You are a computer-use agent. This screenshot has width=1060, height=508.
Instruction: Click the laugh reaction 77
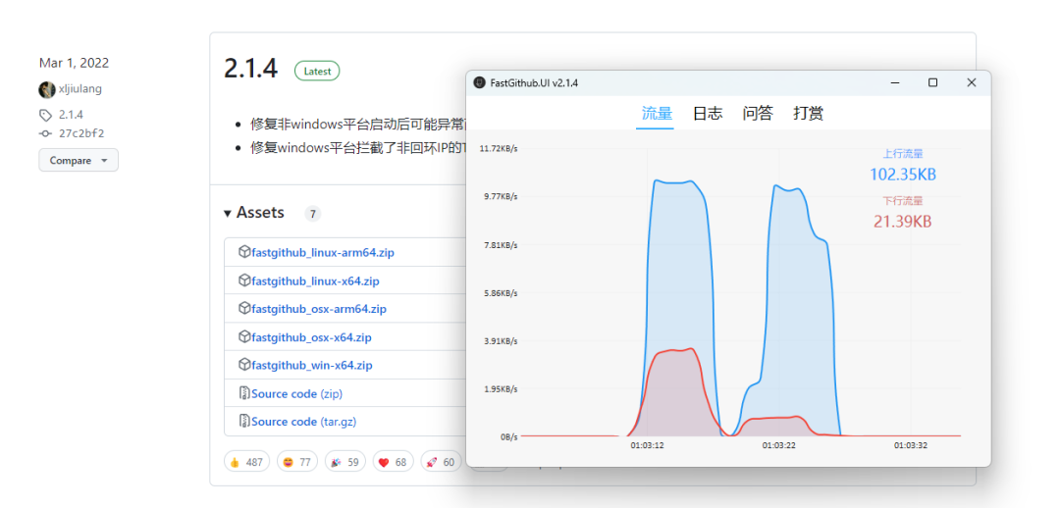296,462
